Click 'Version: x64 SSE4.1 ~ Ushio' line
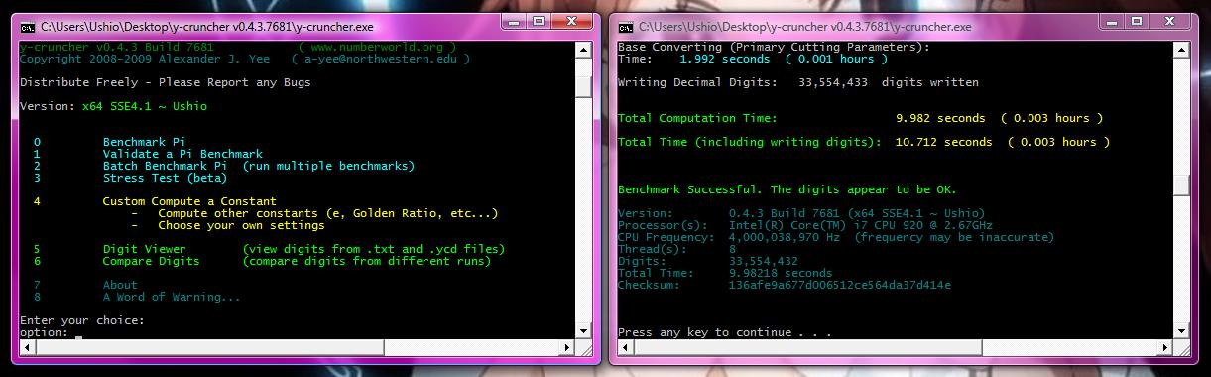The image size is (1211, 377). [113, 106]
